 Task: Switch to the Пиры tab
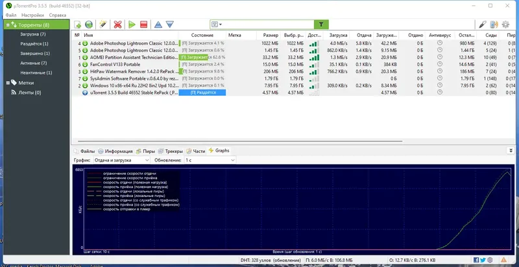tap(145, 152)
